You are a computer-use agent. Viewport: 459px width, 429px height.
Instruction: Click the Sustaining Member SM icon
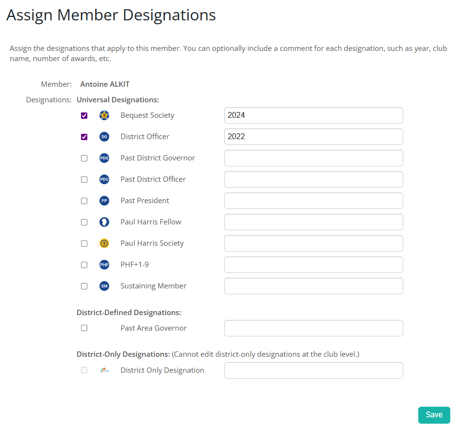[x=104, y=286]
